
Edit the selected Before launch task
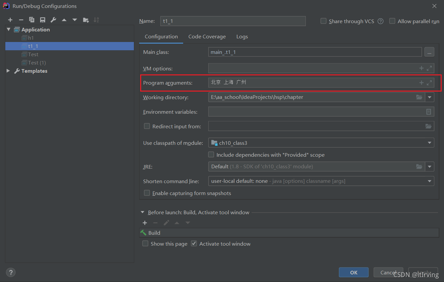[166, 223]
